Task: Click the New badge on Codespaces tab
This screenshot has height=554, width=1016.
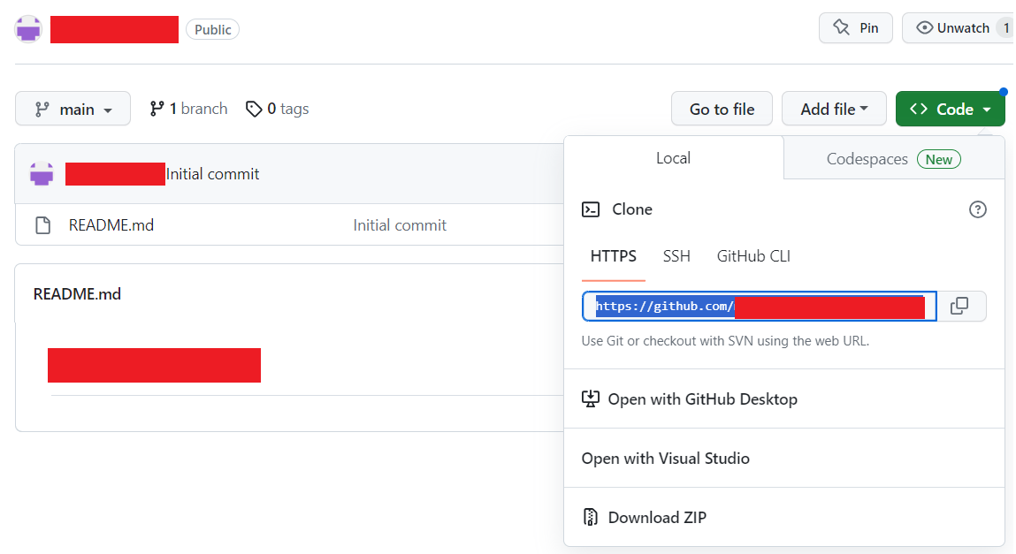Action: coord(939,159)
